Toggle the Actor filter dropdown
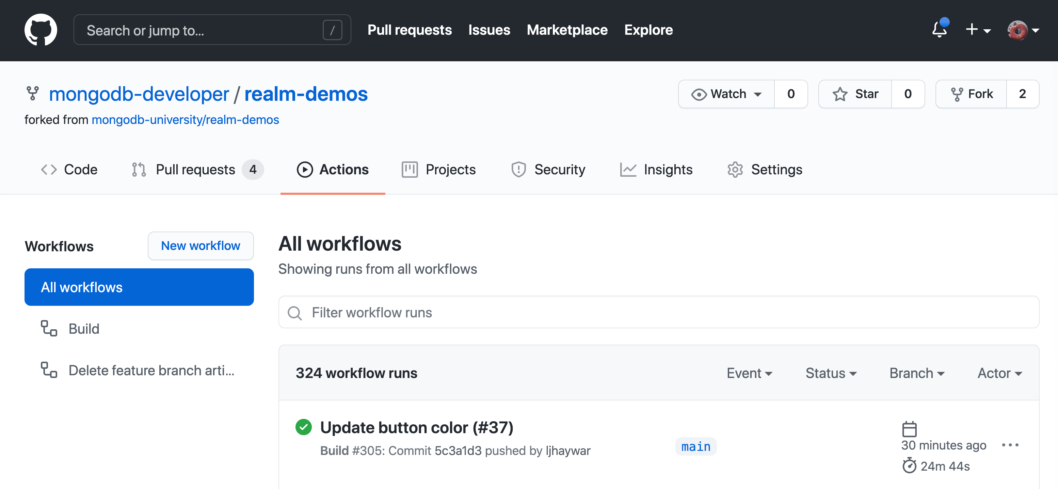Viewport: 1058px width, 489px height. click(1001, 372)
